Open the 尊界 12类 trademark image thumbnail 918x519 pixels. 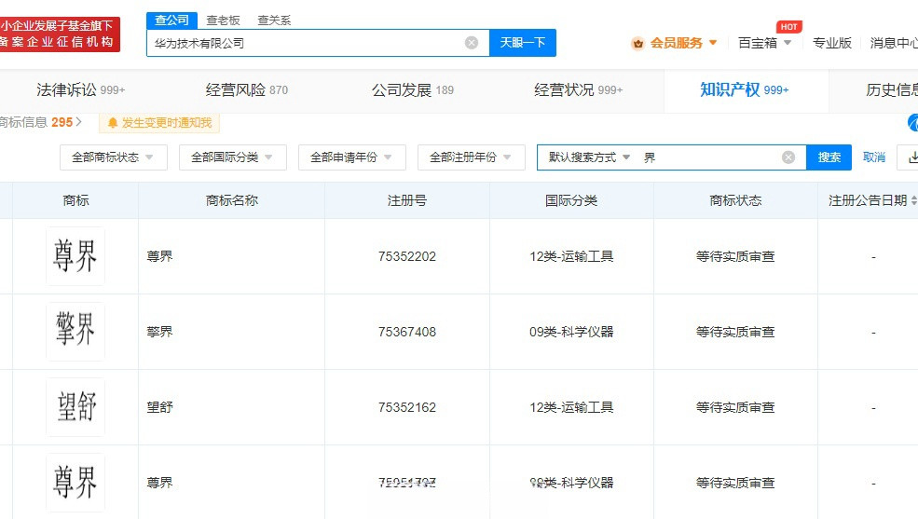[x=75, y=256]
